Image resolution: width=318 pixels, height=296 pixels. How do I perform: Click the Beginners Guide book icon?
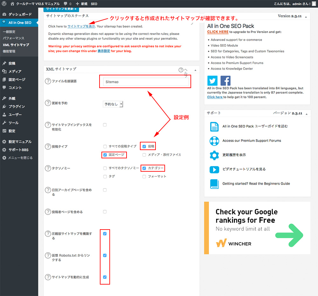(x=214, y=184)
